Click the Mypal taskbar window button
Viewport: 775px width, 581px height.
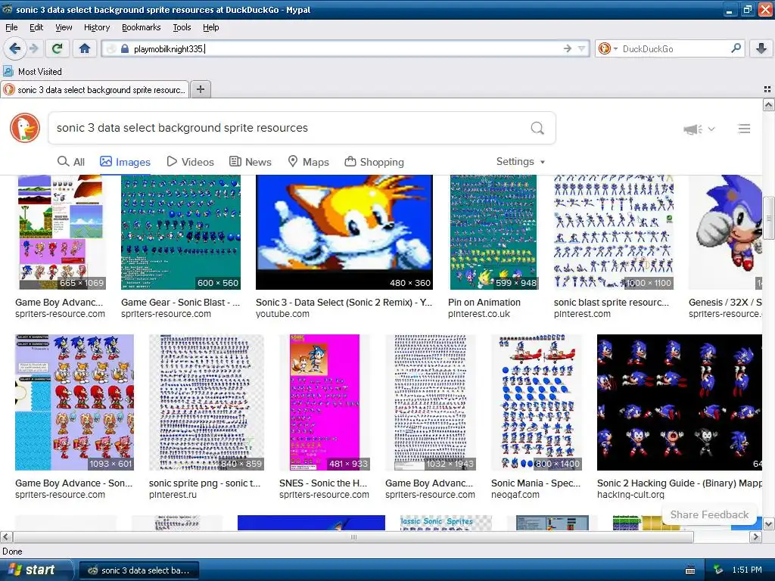click(139, 570)
